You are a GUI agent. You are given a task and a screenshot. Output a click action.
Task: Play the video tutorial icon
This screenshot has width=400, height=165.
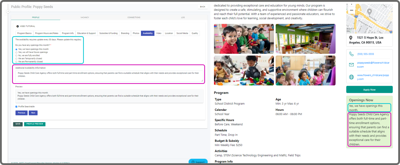coord(17,26)
